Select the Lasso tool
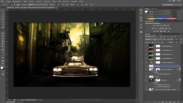Image resolution: width=183 pixels, height=103 pixels. click(x=3, y=16)
